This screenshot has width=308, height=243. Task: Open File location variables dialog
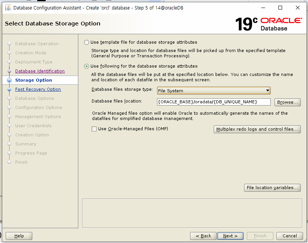[x=272, y=188]
